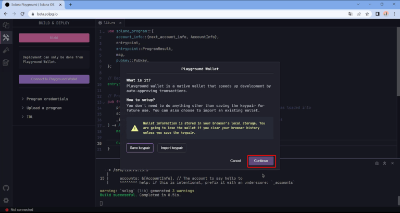Open tab search chevron in title bar
Screen dimensions: 400x213
click(x=358, y=4)
